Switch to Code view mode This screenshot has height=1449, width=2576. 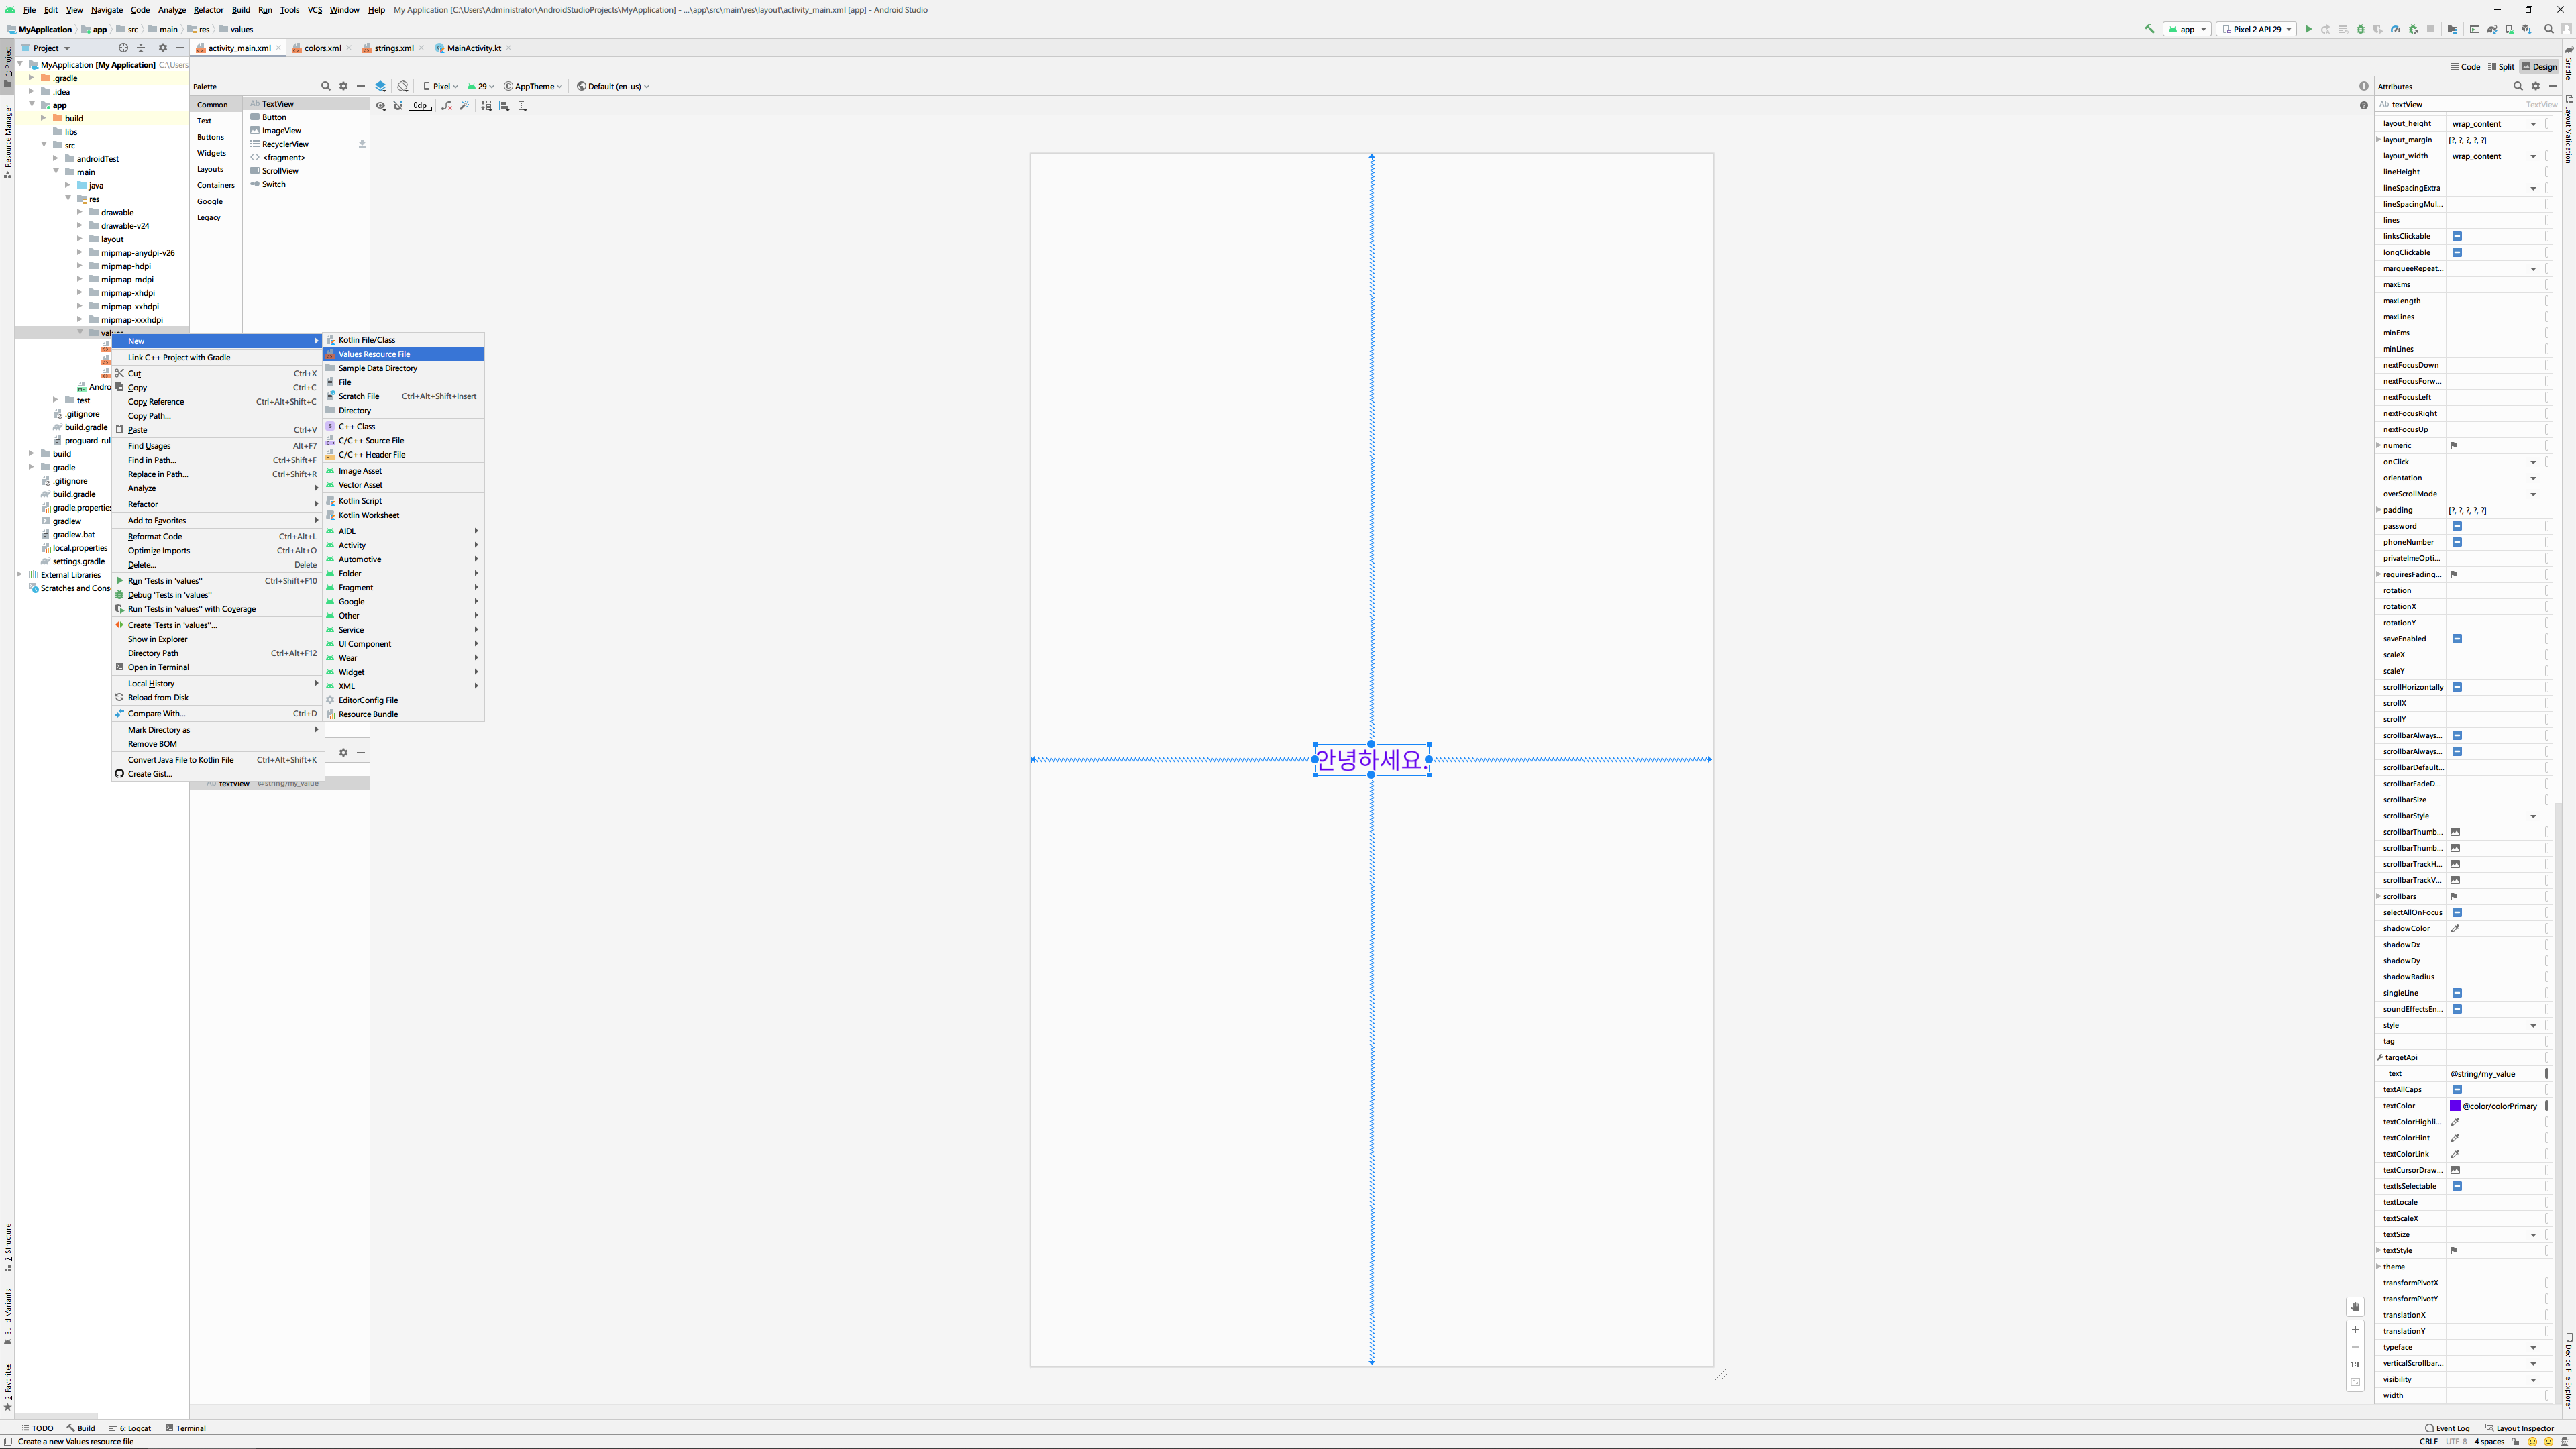pos(2465,67)
